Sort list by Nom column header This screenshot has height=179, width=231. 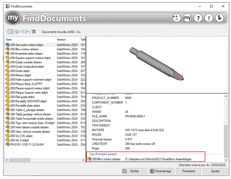30,40
